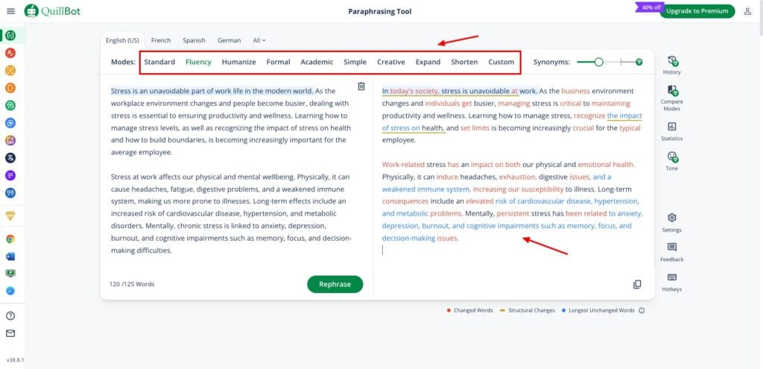Switch to the French language tab
Screen dimensions: 763x369
161,40
